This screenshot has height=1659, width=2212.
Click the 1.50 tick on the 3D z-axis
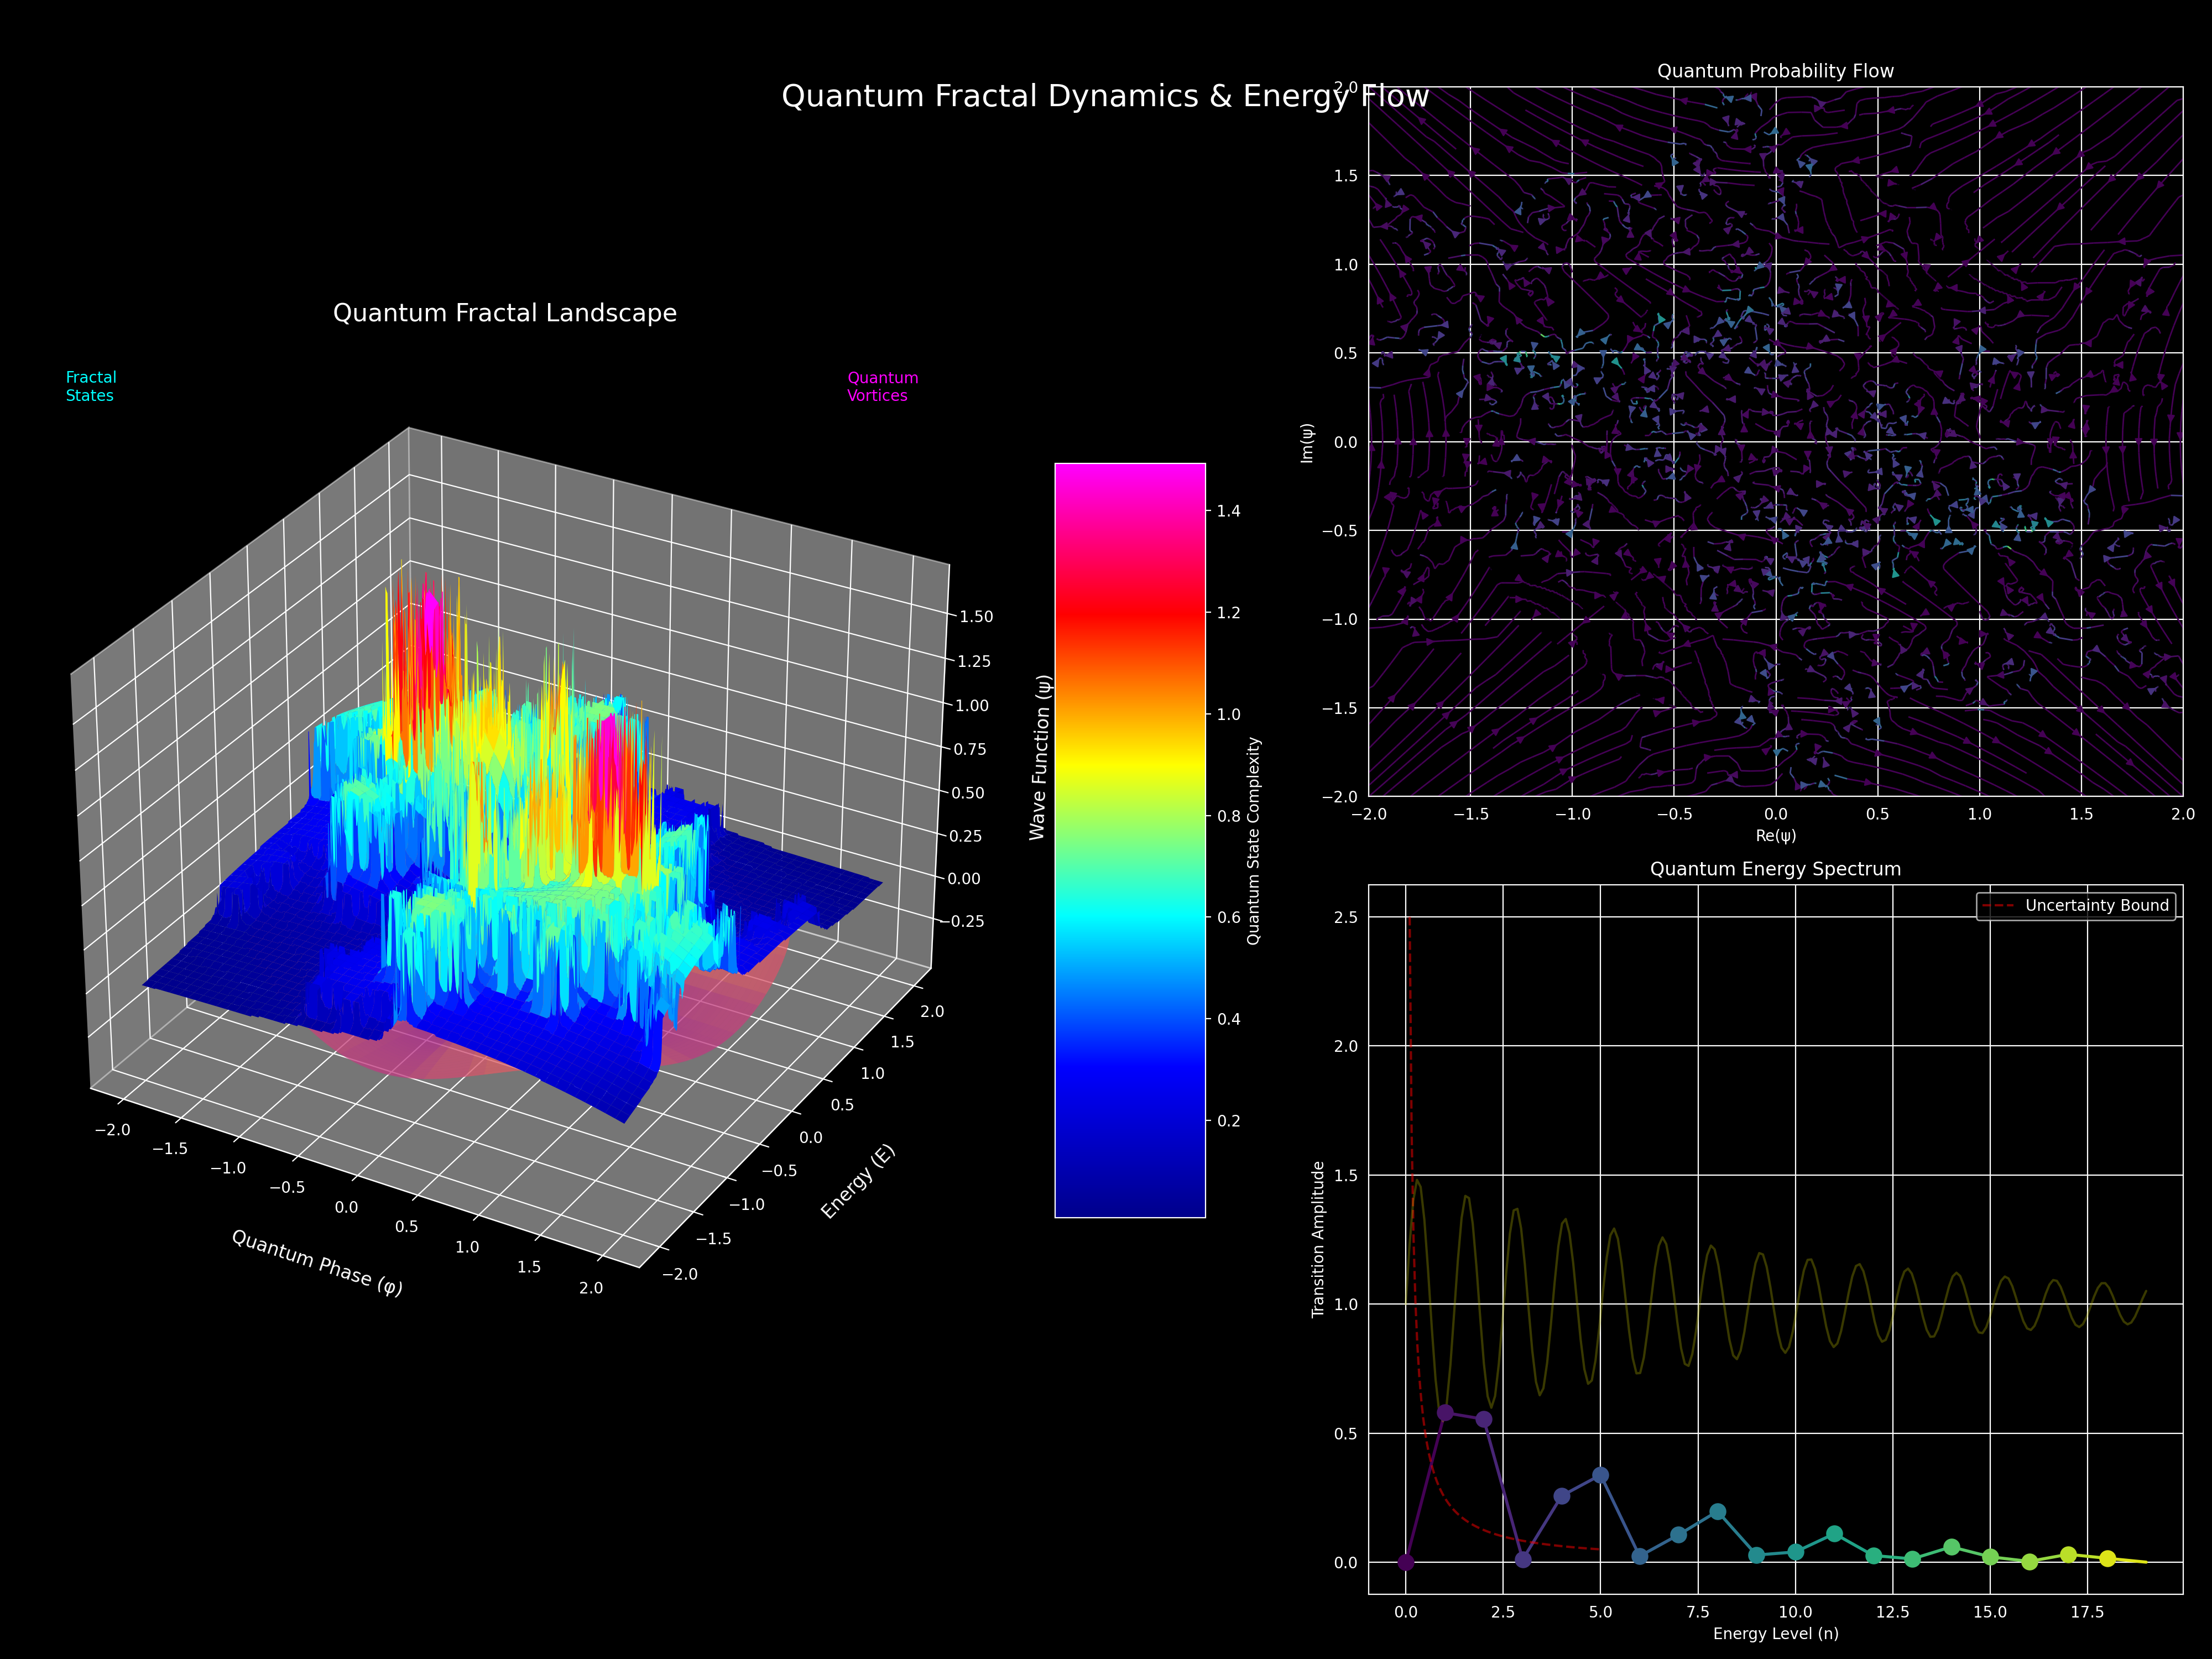tap(976, 617)
